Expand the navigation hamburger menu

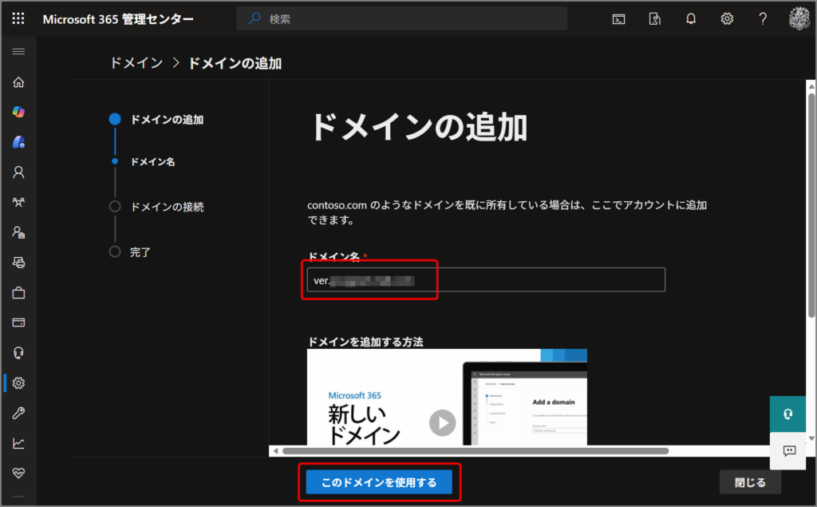pyautogui.click(x=18, y=52)
